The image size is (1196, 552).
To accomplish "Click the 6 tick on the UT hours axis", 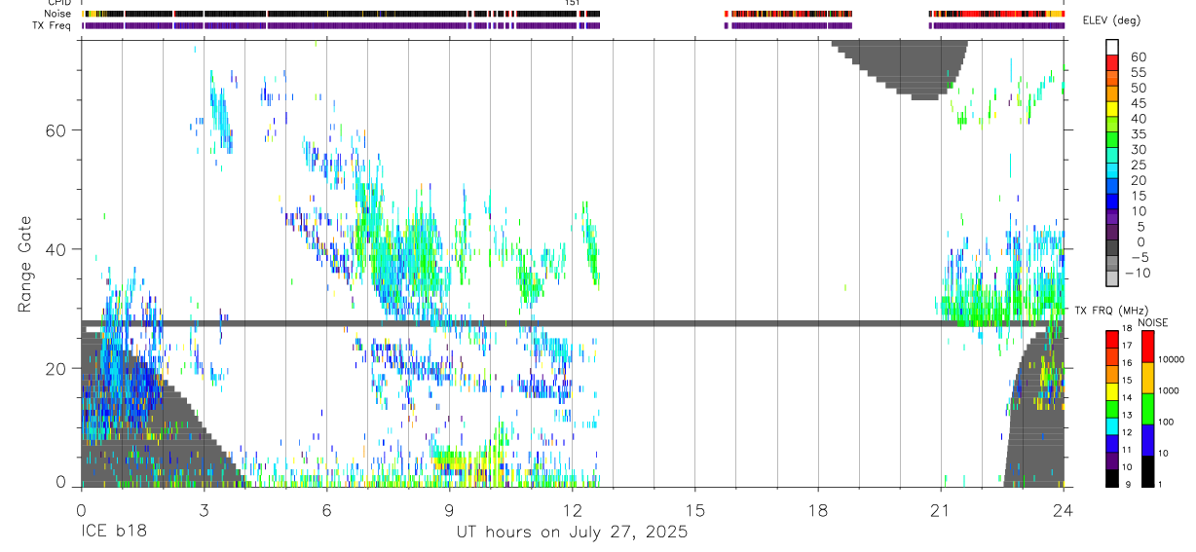I will tap(326, 509).
